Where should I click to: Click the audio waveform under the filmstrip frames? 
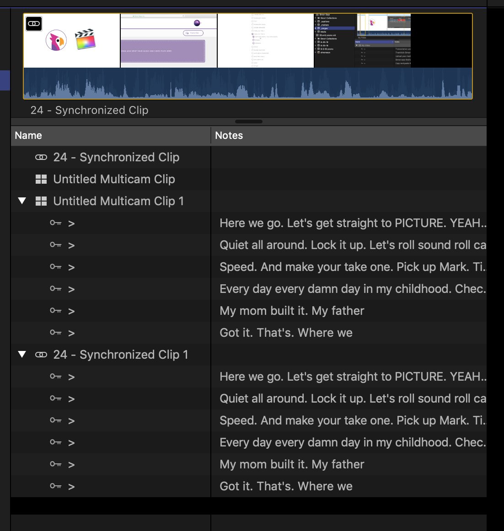coord(248,83)
